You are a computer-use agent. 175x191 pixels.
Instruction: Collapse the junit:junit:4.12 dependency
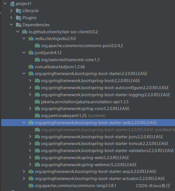[x=24, y=52]
